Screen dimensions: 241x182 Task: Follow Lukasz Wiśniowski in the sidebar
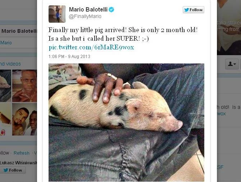13,170
